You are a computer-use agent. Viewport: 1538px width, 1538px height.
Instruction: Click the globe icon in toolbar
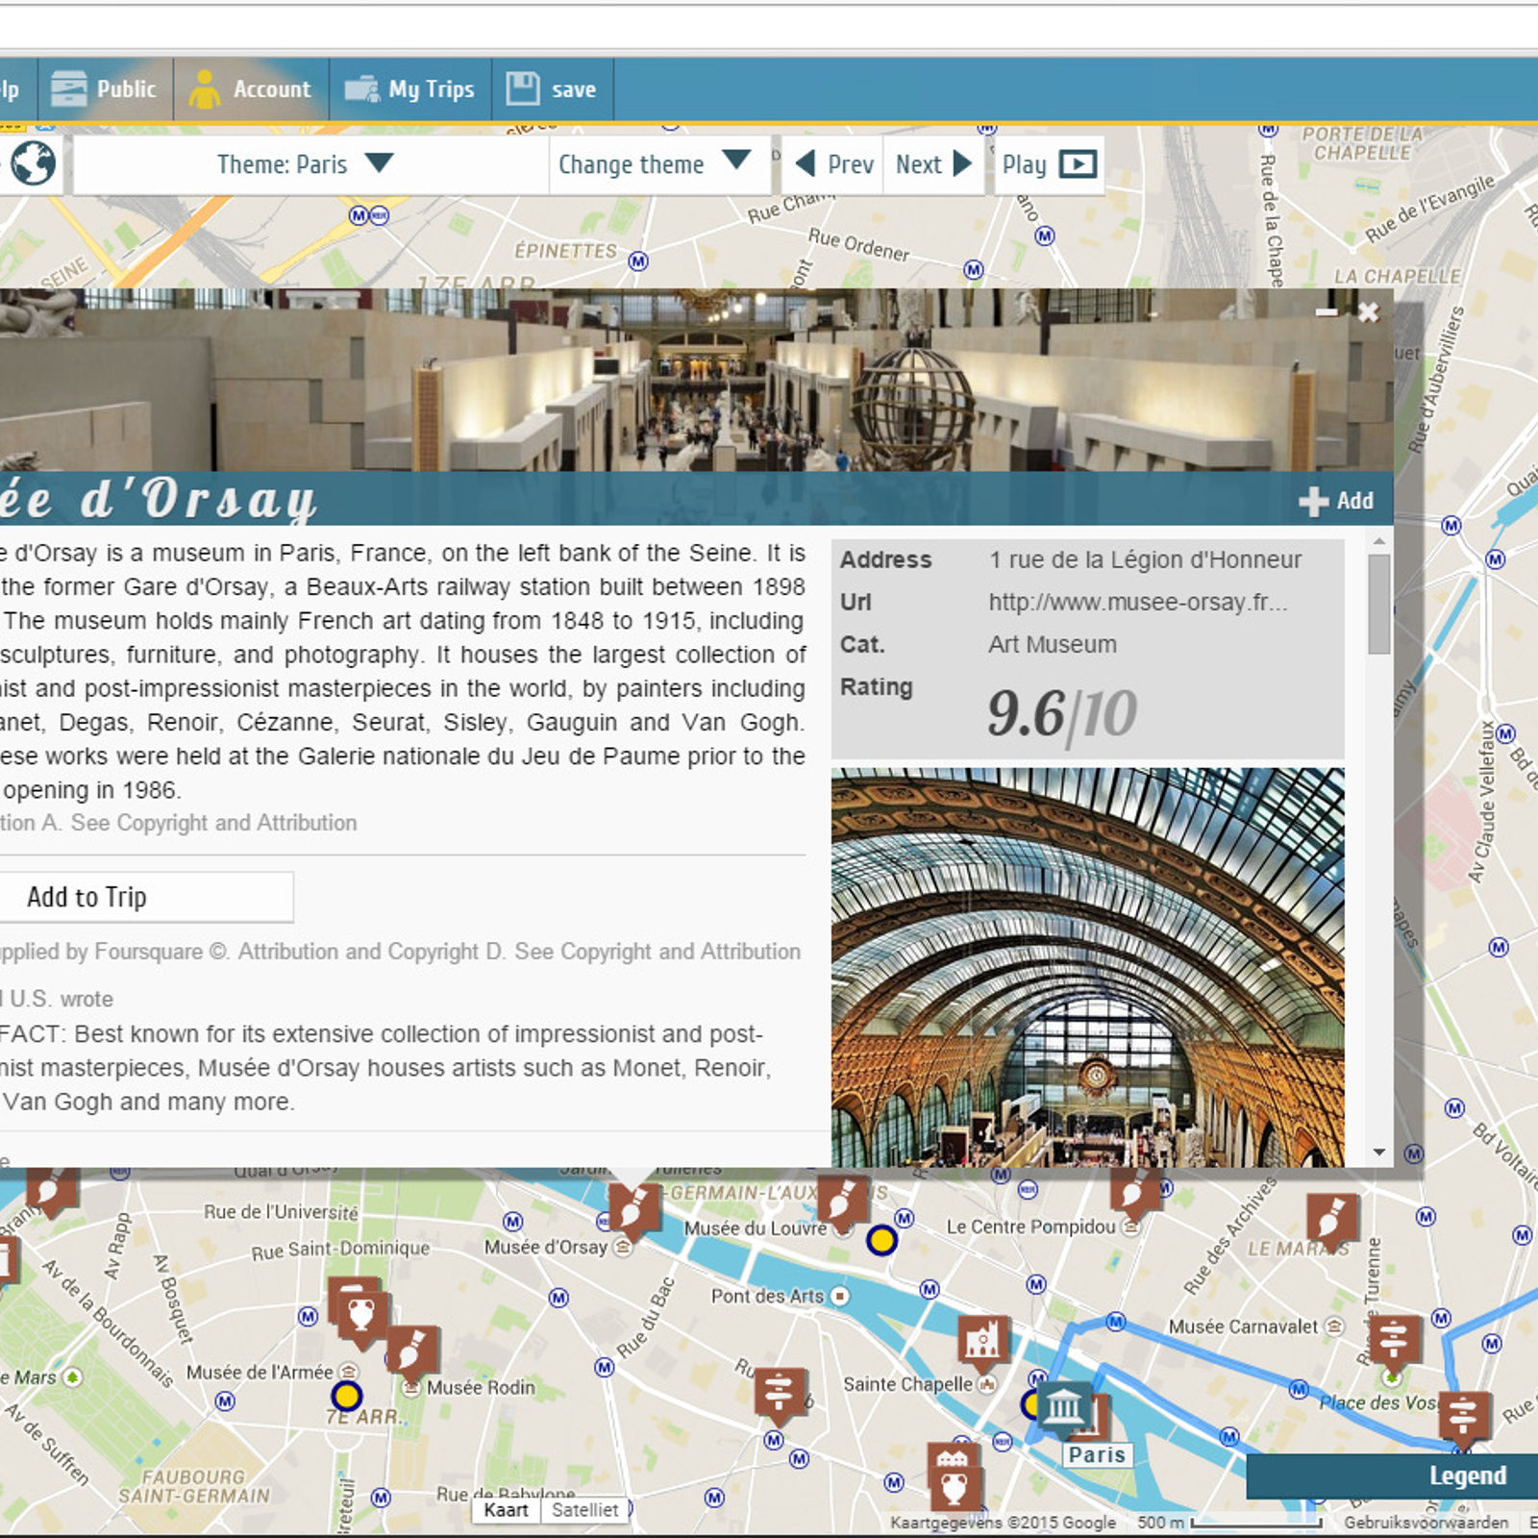34,163
